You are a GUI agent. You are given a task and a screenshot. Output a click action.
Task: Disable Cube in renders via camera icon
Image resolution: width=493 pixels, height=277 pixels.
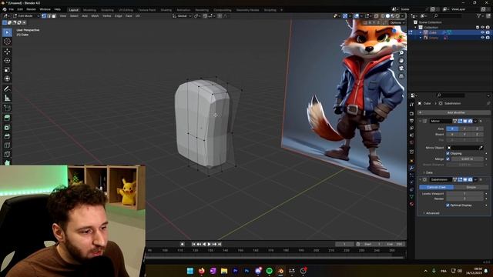(488, 32)
